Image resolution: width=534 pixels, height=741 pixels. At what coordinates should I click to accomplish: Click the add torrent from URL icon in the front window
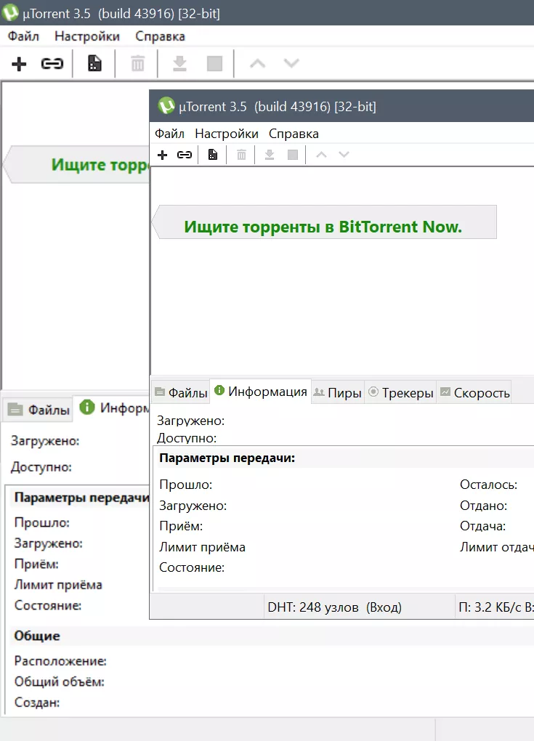pyautogui.click(x=185, y=155)
